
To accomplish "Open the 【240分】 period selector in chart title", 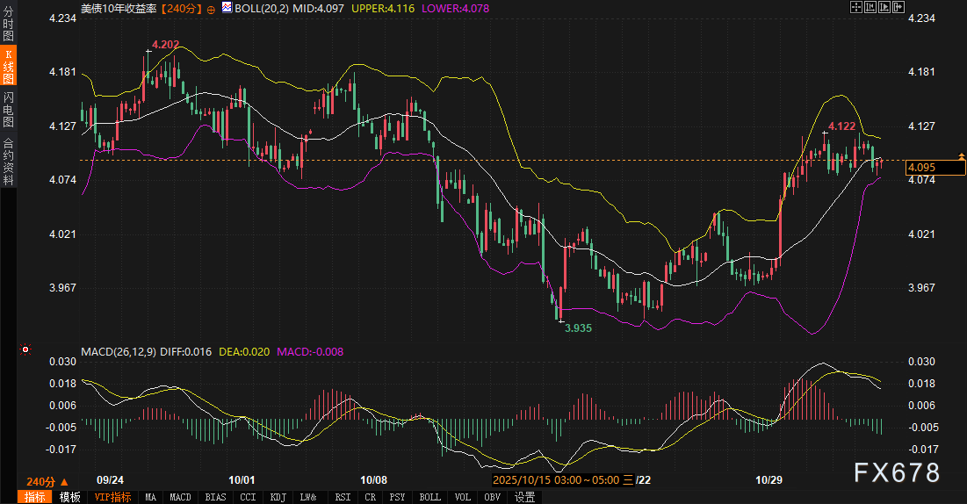I will click(182, 8).
